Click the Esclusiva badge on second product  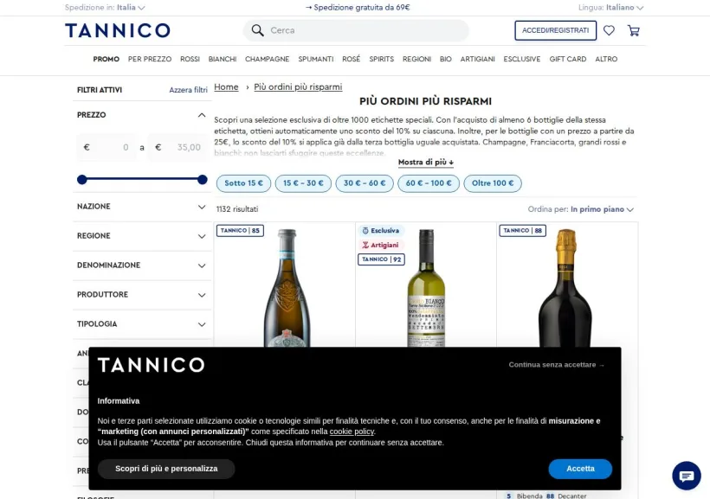point(381,231)
